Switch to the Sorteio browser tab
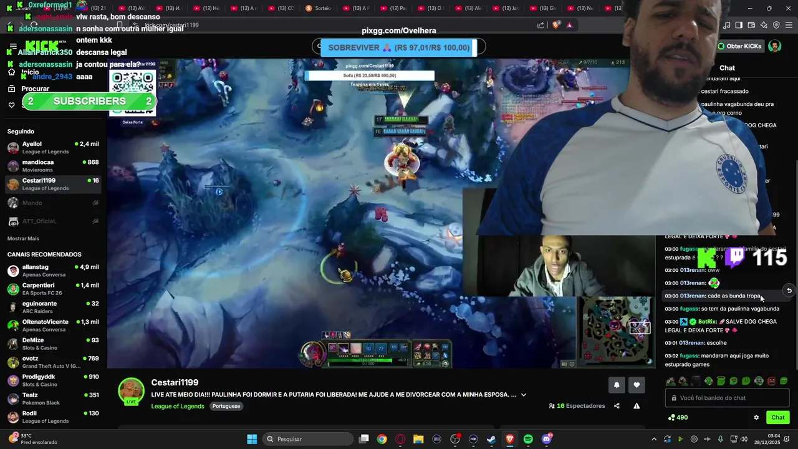798x449 pixels. [x=319, y=8]
